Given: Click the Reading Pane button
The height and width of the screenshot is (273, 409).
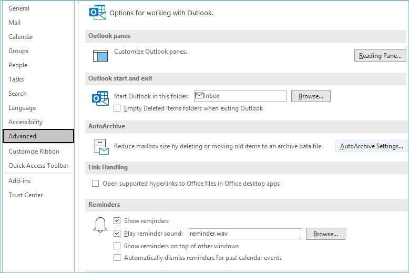Looking at the screenshot, I should 380,56.
